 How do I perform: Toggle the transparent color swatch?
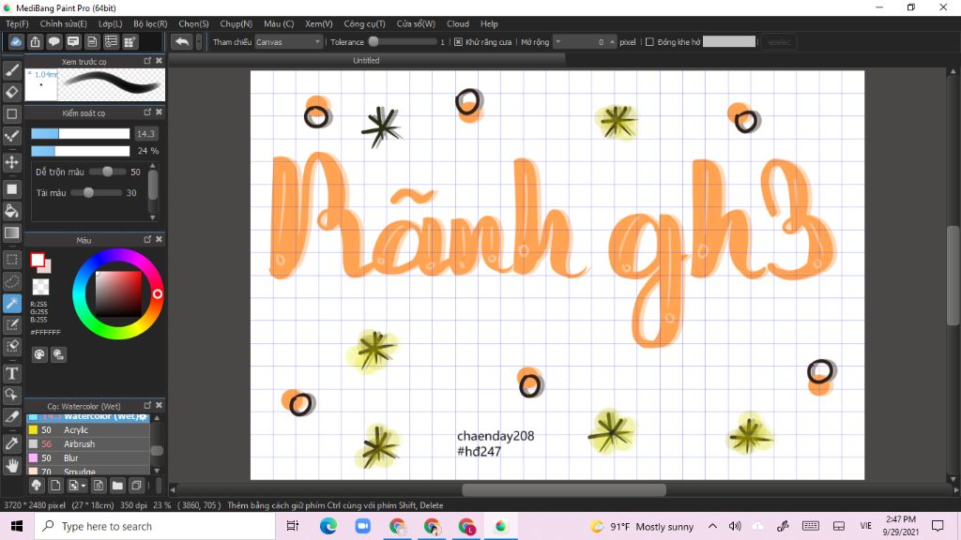point(40,287)
